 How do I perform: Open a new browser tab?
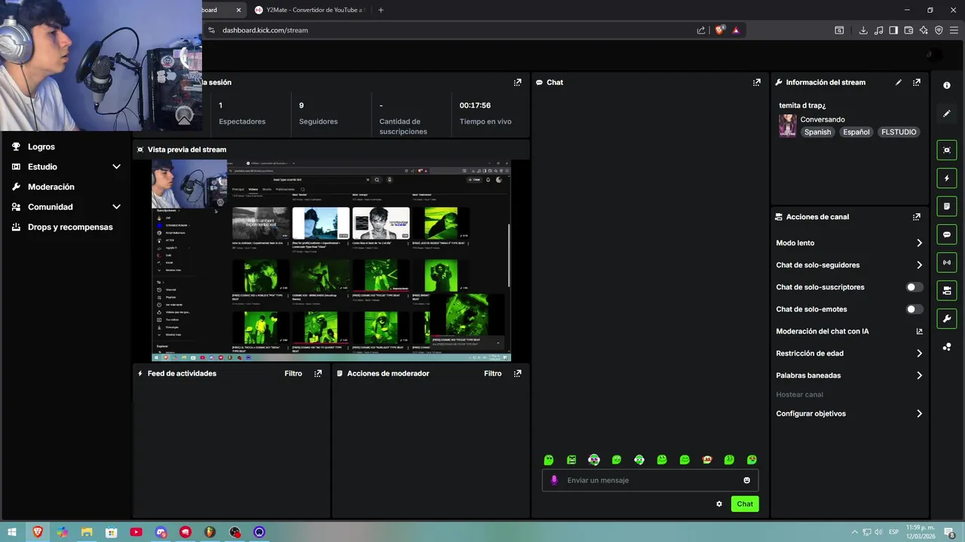coord(381,10)
